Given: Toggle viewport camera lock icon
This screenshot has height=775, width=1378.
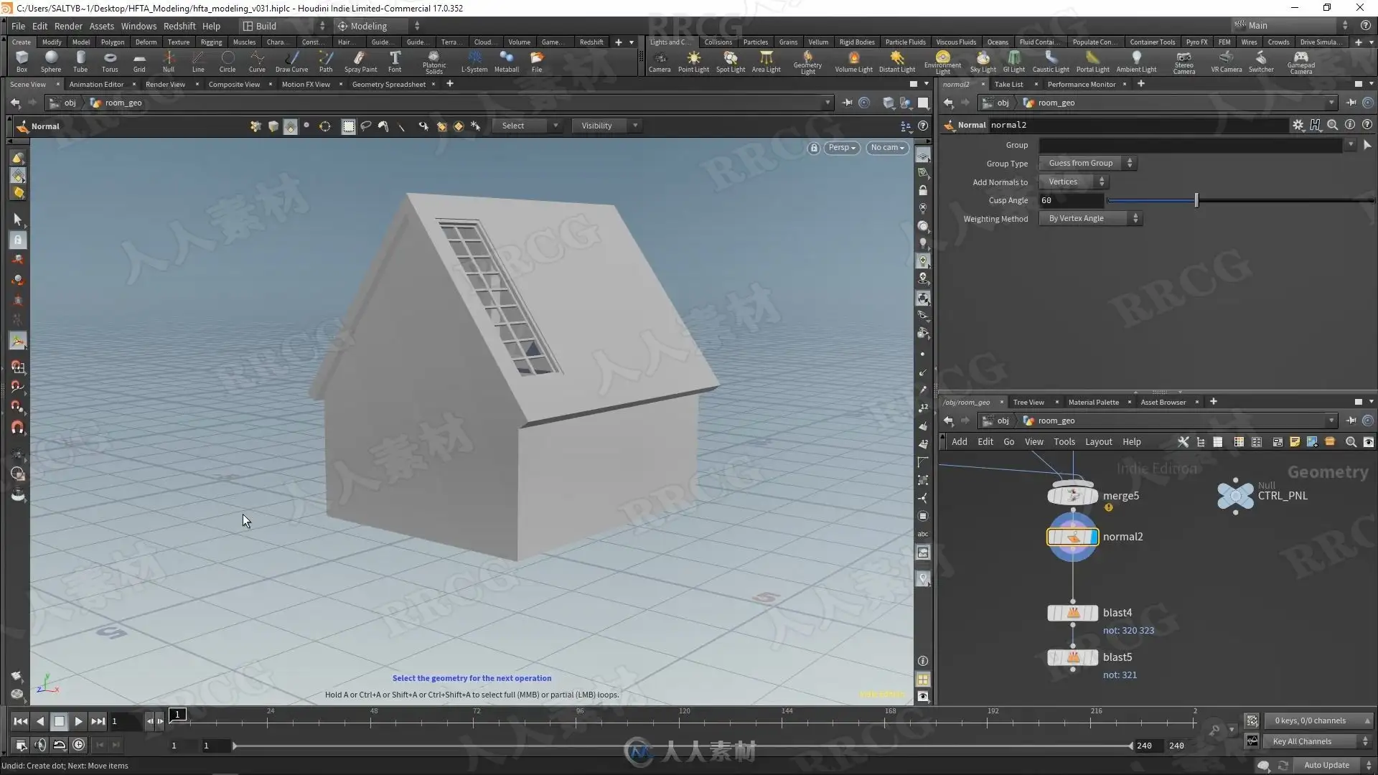Looking at the screenshot, I should [x=813, y=148].
